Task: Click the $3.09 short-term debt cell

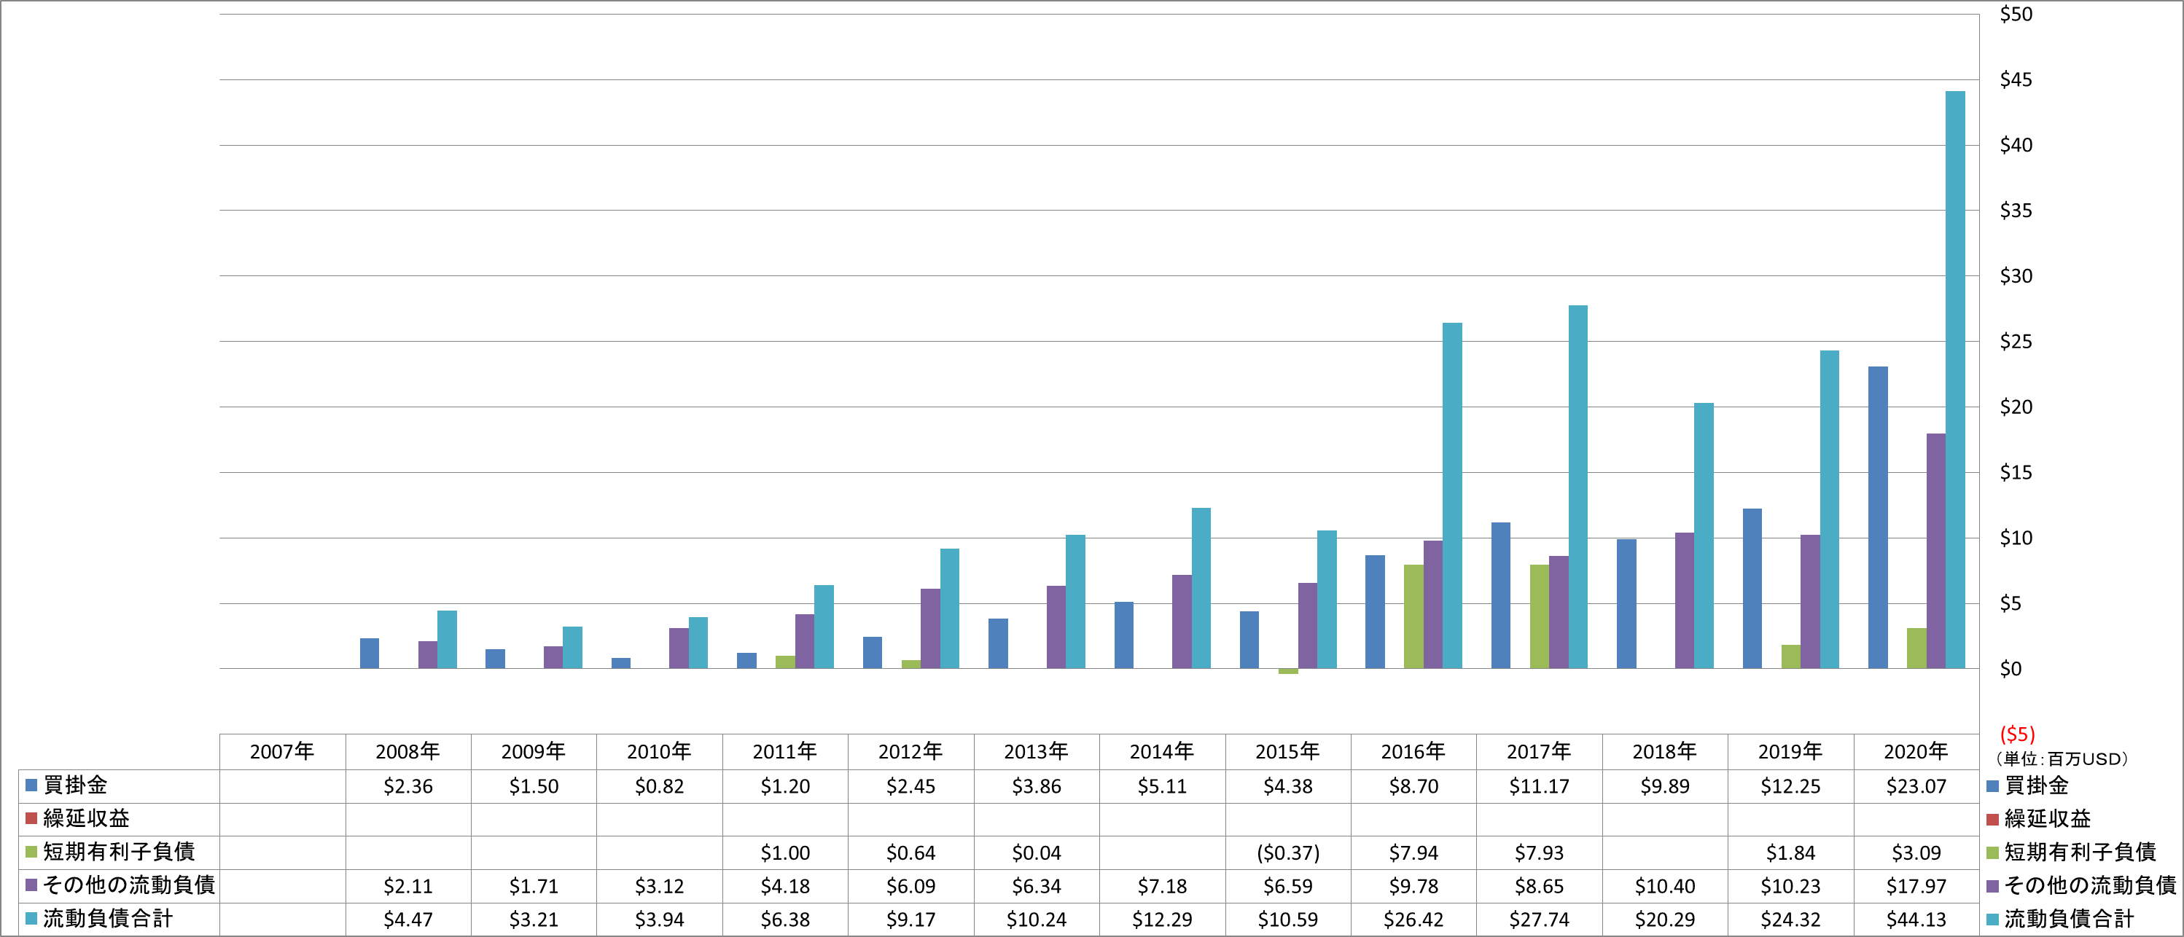Action: tap(1916, 852)
